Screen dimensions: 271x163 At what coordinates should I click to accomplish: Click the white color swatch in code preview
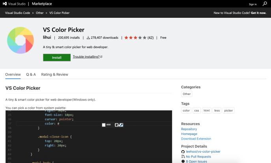click(x=104, y=125)
